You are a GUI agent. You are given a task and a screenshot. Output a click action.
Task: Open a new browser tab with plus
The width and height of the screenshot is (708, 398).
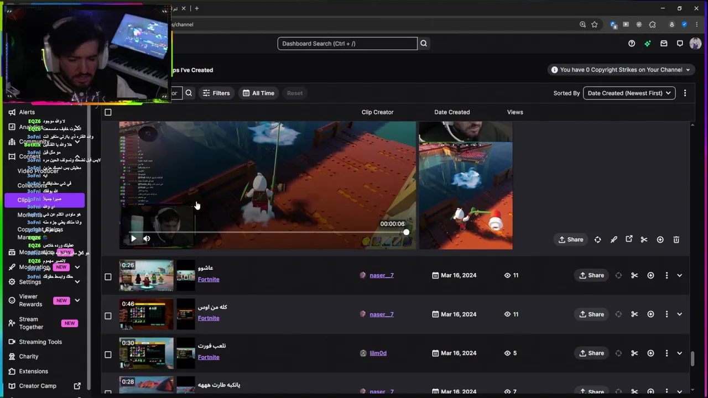pyautogui.click(x=196, y=8)
